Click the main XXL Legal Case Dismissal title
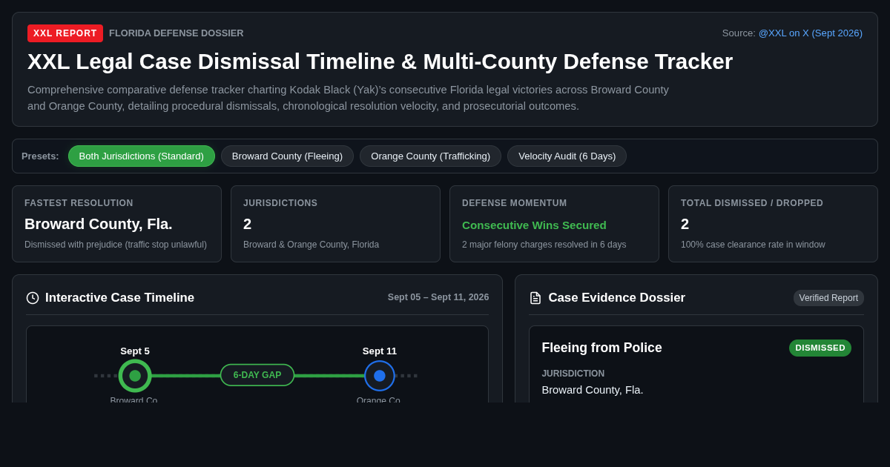 click(380, 62)
